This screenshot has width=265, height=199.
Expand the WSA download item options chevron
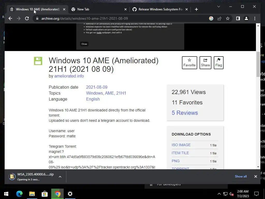click(x=60, y=177)
